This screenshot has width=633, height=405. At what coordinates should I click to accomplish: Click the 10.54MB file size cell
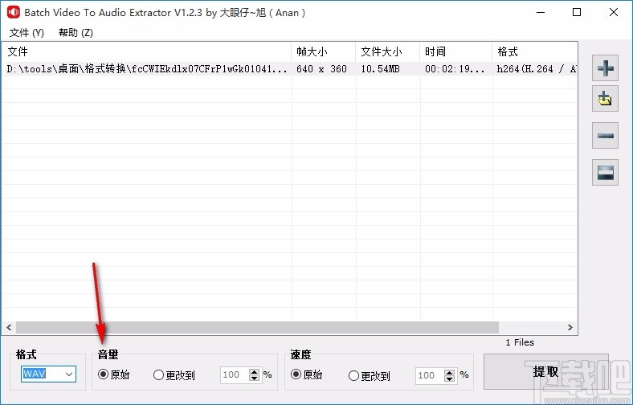pyautogui.click(x=380, y=69)
